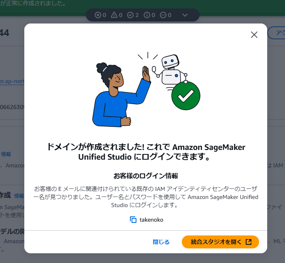
Task: Click the takenoko username text
Action: pyautogui.click(x=151, y=220)
